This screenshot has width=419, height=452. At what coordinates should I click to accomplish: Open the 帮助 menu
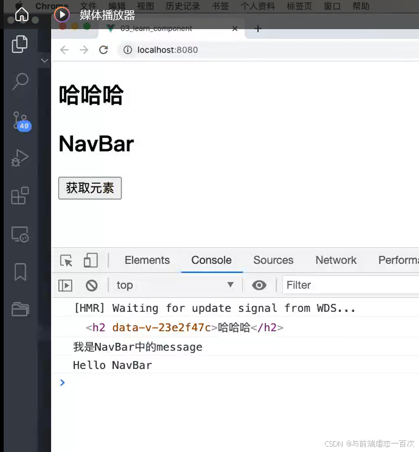(x=361, y=6)
